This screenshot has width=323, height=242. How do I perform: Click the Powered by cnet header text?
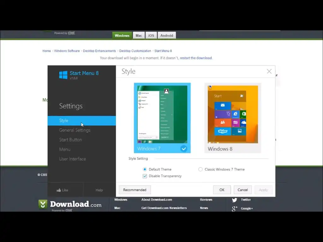pos(64,33)
